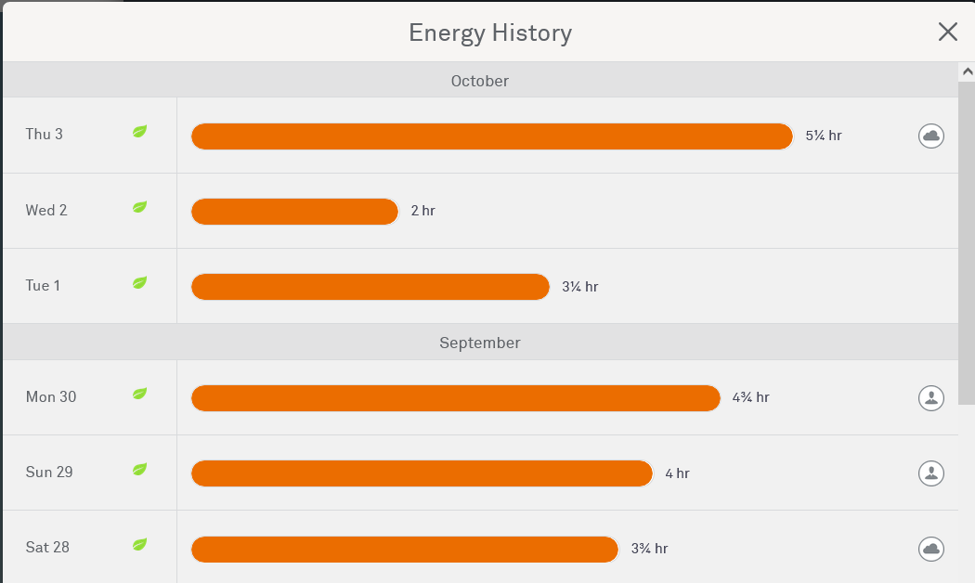Click the green leaf for Sat 28
The height and width of the screenshot is (583, 975).
pos(139,544)
